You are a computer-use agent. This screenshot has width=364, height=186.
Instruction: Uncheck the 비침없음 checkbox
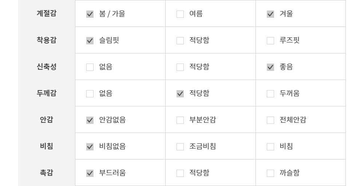[90, 147]
